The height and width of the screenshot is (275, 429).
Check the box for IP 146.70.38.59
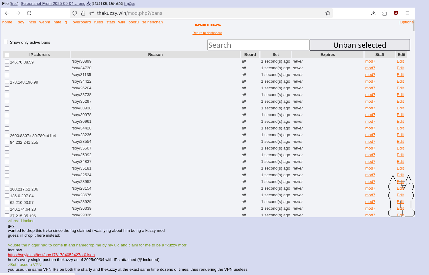coord(7,62)
